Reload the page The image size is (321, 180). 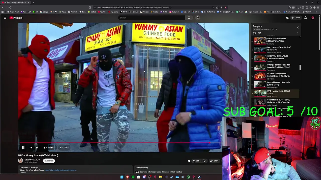tap(10, 7)
